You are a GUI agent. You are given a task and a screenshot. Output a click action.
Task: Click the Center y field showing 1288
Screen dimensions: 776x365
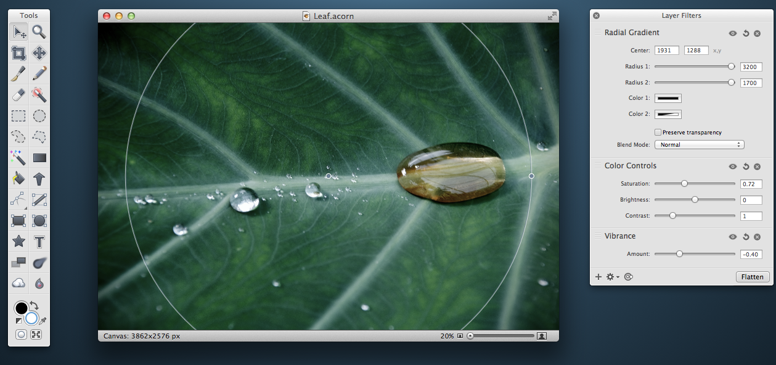(696, 51)
